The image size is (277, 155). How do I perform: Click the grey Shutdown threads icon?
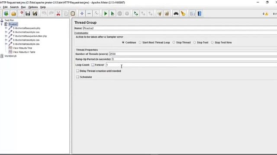tap(127, 13)
